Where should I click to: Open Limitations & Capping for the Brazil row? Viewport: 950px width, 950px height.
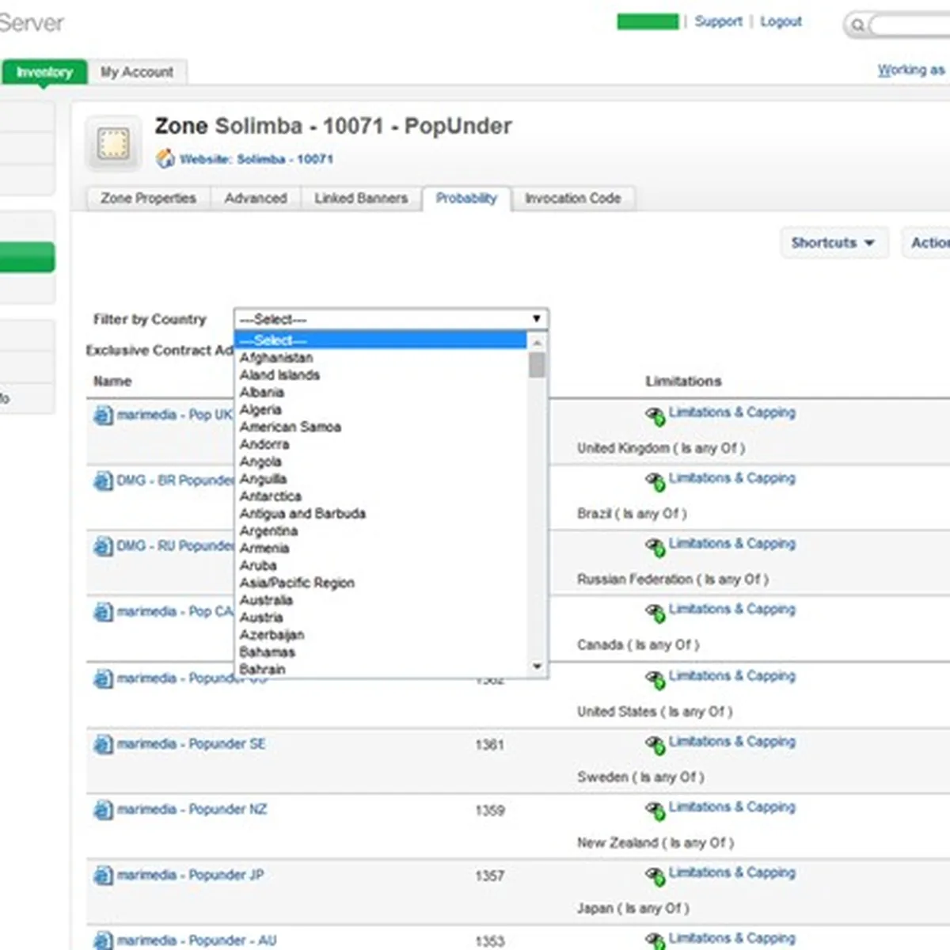tap(731, 478)
